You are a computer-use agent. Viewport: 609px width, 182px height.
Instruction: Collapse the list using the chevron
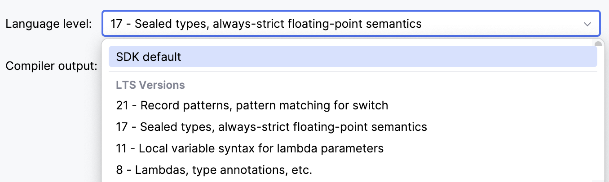coord(587,24)
